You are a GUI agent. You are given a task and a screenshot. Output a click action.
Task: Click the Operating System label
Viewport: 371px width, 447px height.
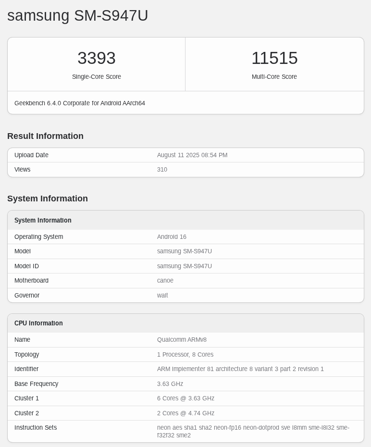(39, 237)
